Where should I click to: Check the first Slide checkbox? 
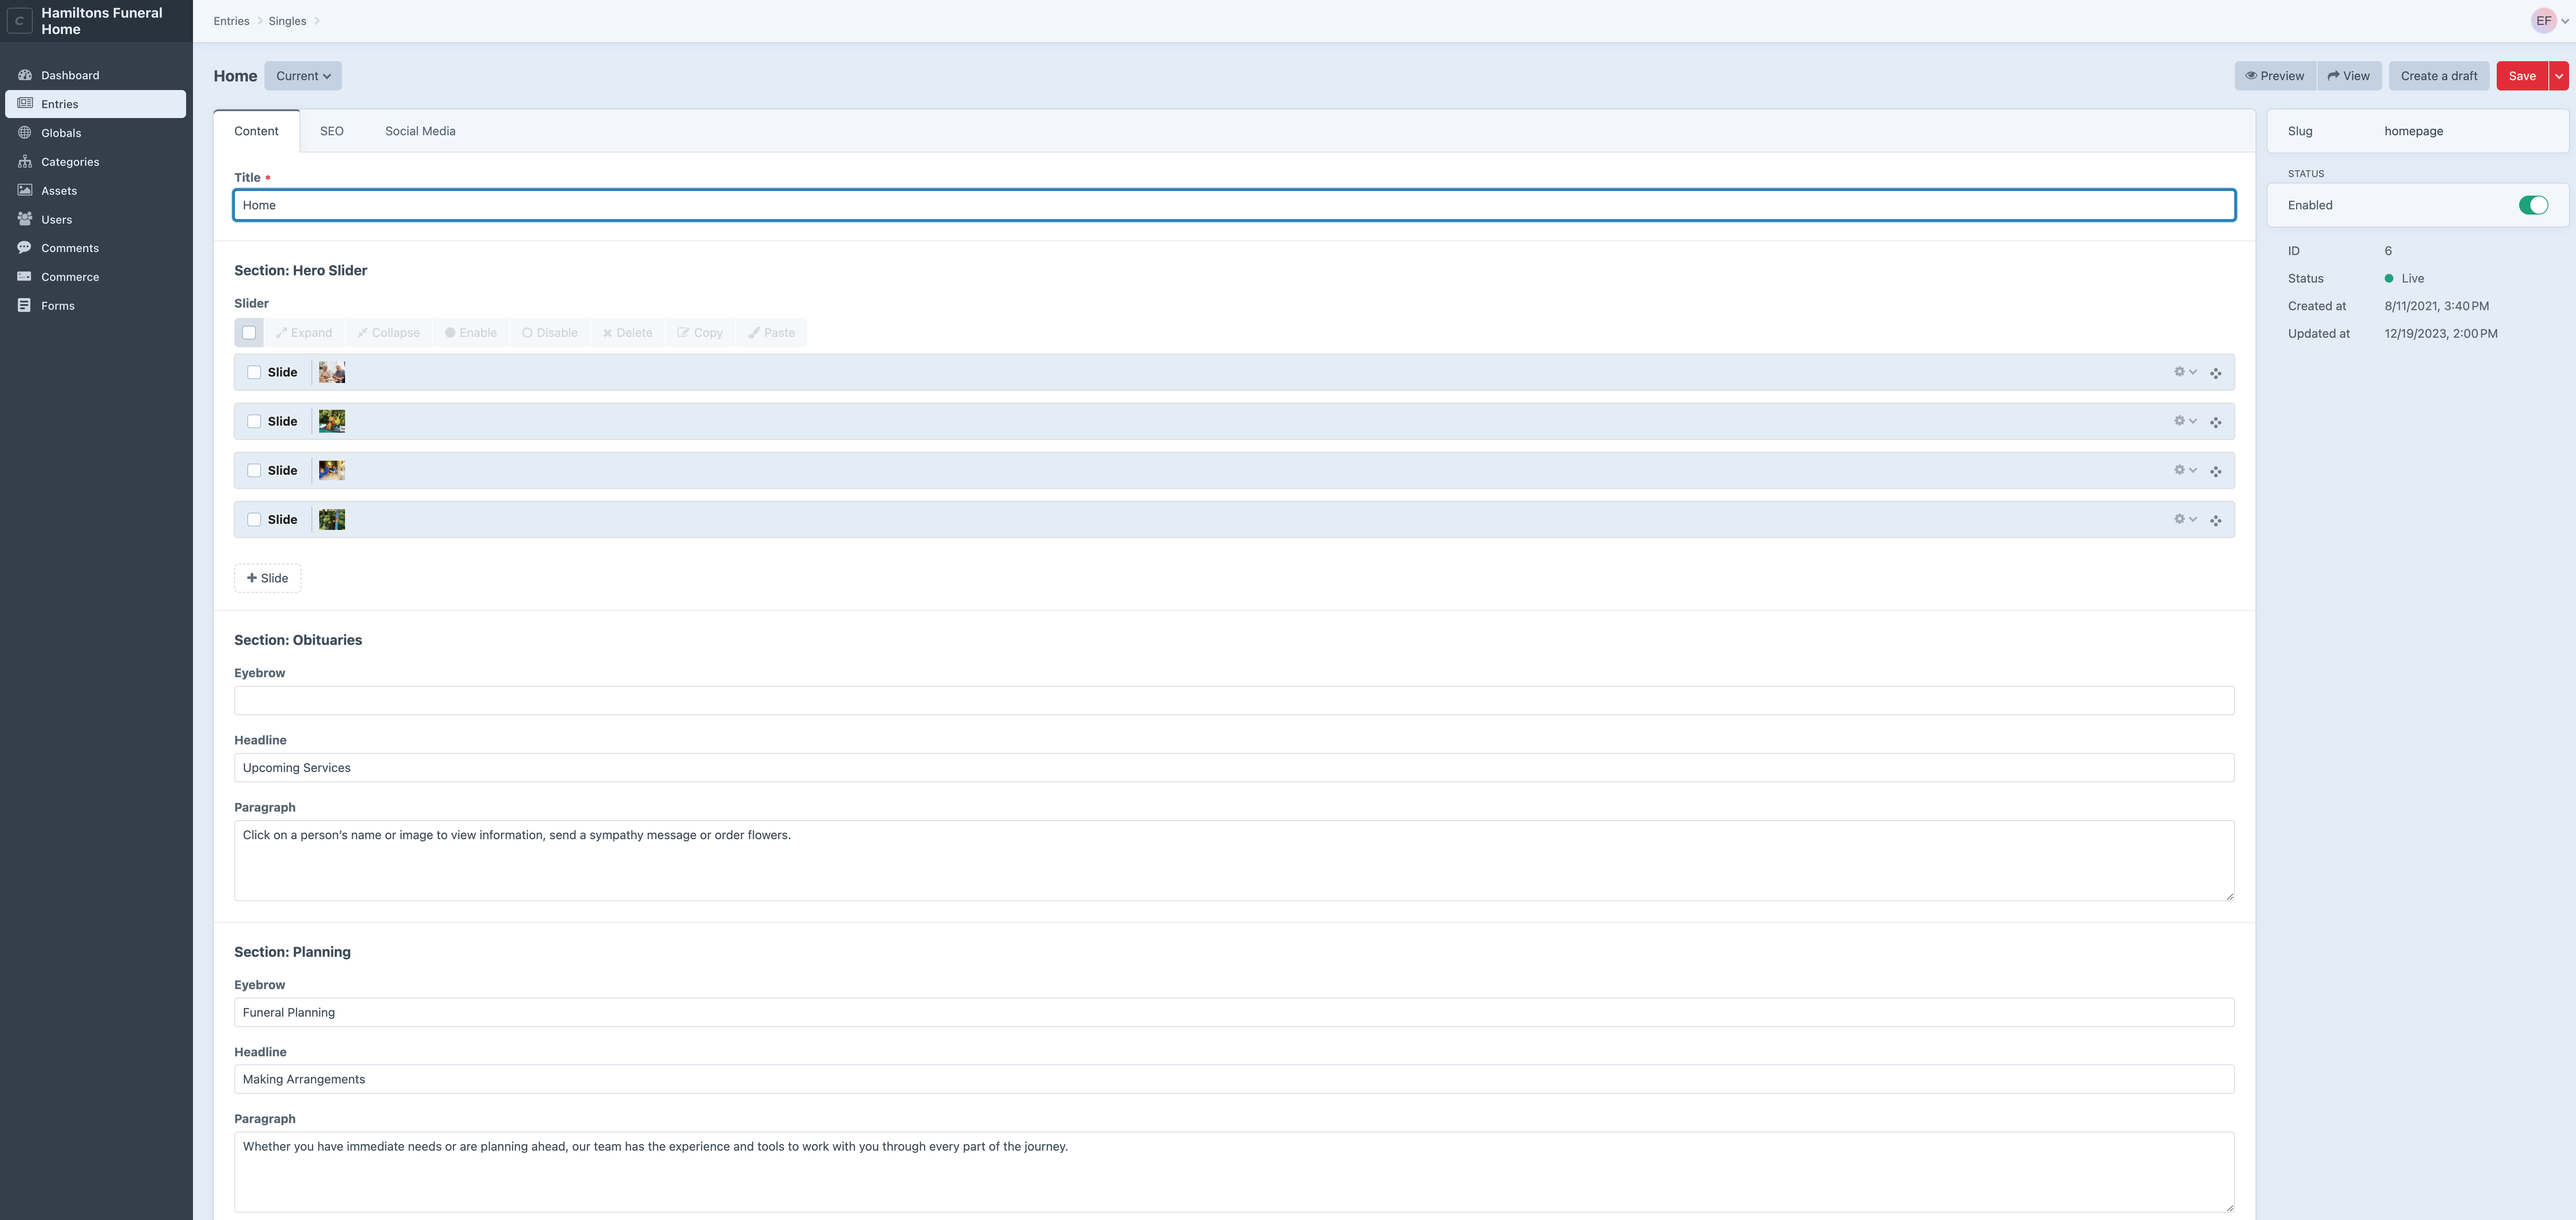(254, 372)
